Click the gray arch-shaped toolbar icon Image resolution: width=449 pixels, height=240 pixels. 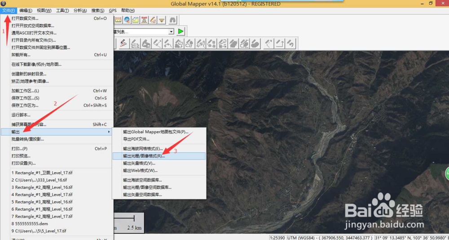tap(173, 20)
